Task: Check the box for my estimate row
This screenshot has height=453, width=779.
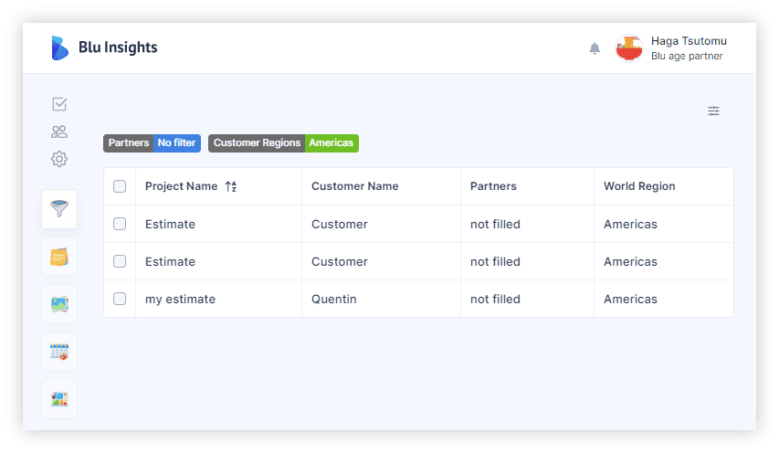Action: point(120,299)
